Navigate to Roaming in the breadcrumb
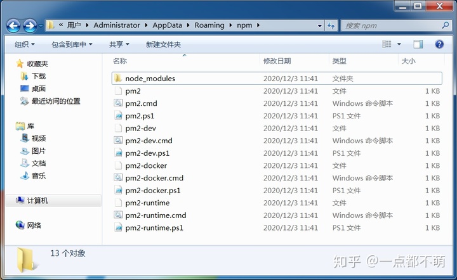Screen dimensions: 457x280 click(209, 25)
